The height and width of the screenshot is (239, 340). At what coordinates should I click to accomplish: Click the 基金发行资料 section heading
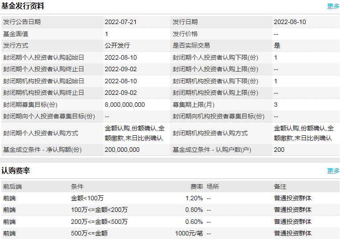pyautogui.click(x=23, y=6)
